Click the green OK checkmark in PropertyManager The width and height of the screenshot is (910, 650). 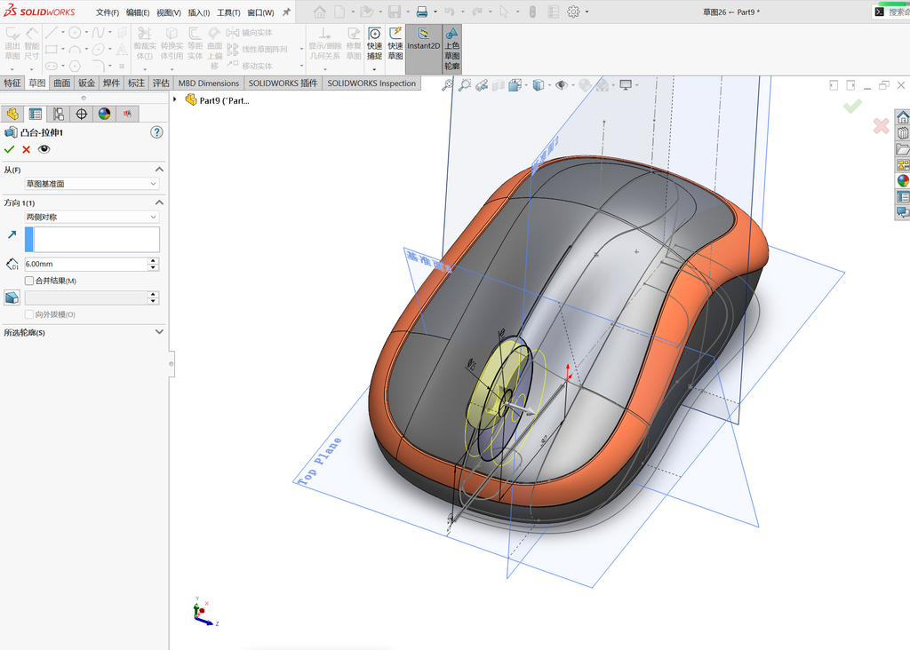click(9, 149)
